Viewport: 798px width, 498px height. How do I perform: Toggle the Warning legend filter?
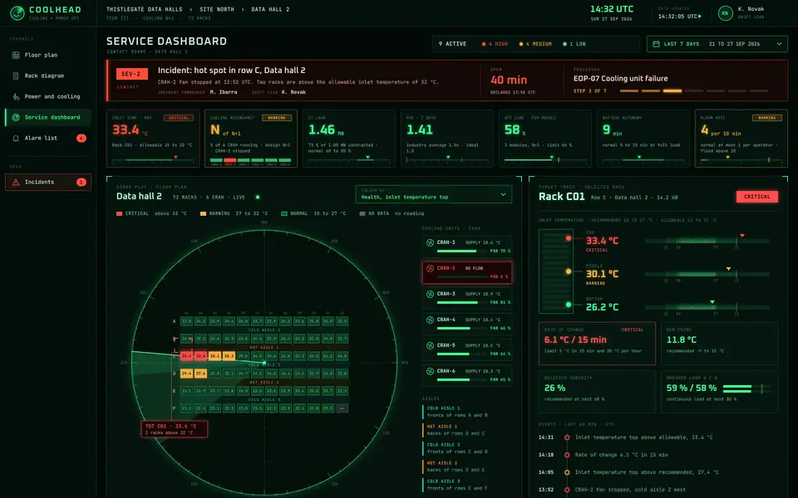[x=234, y=213]
